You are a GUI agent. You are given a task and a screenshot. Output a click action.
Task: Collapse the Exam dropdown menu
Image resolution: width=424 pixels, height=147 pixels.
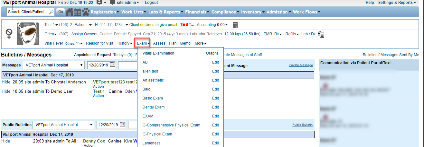tap(143, 43)
